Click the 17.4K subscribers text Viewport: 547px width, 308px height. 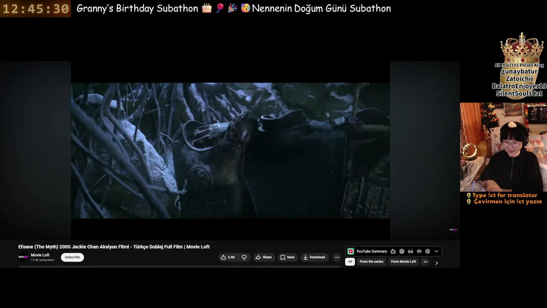pos(42,260)
